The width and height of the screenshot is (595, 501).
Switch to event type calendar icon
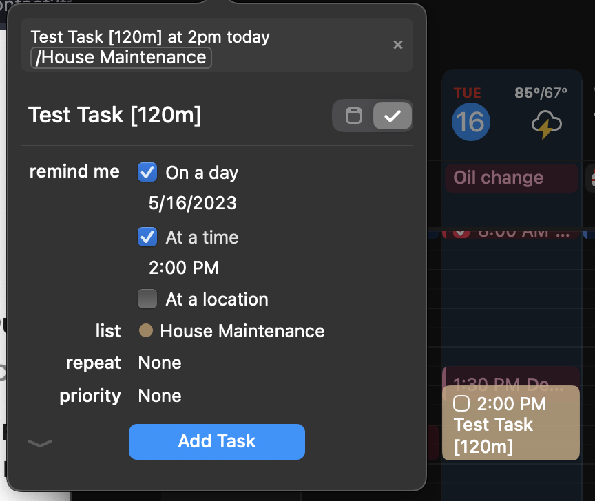click(x=354, y=116)
